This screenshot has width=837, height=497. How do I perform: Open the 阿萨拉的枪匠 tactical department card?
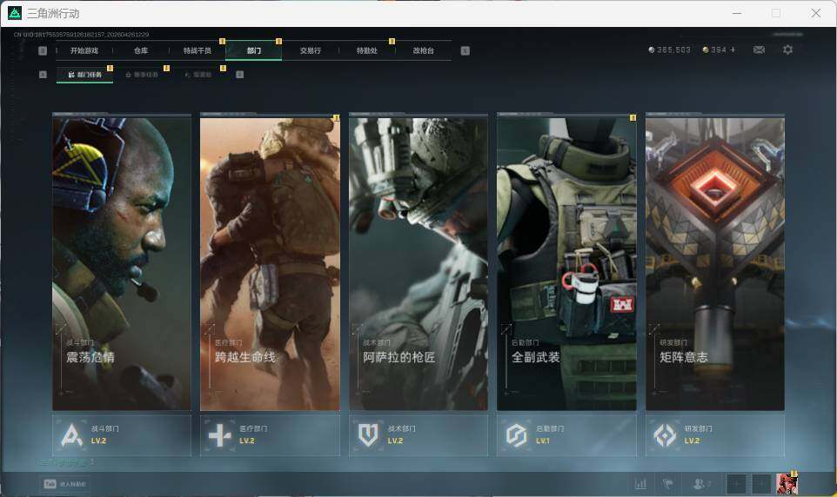(x=418, y=262)
